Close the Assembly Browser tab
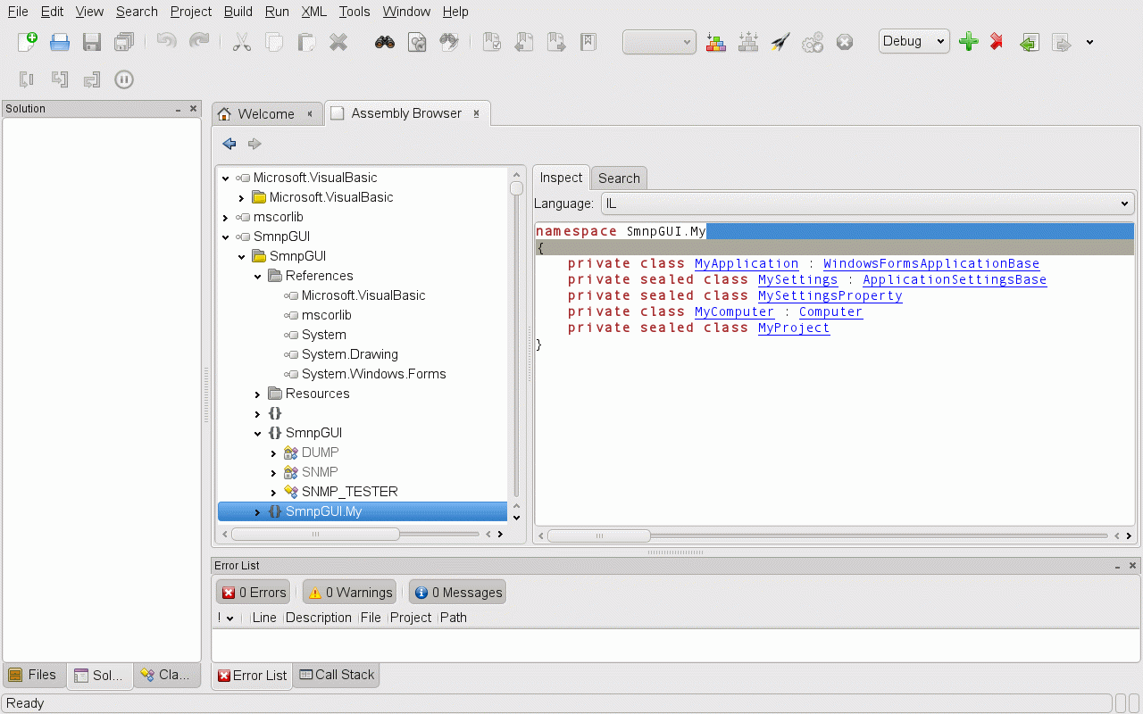The image size is (1143, 714). click(476, 113)
